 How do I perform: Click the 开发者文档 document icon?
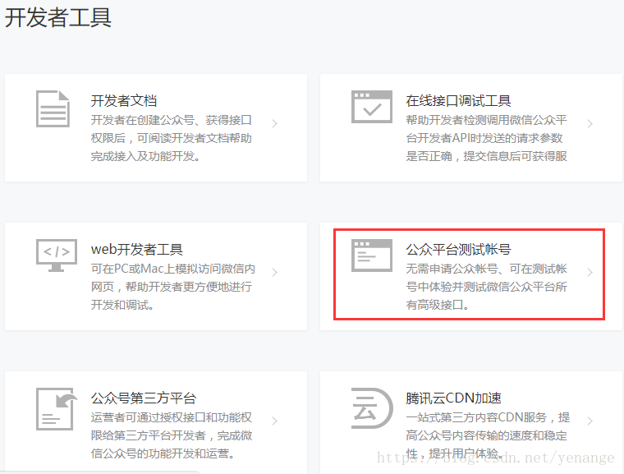point(53,108)
